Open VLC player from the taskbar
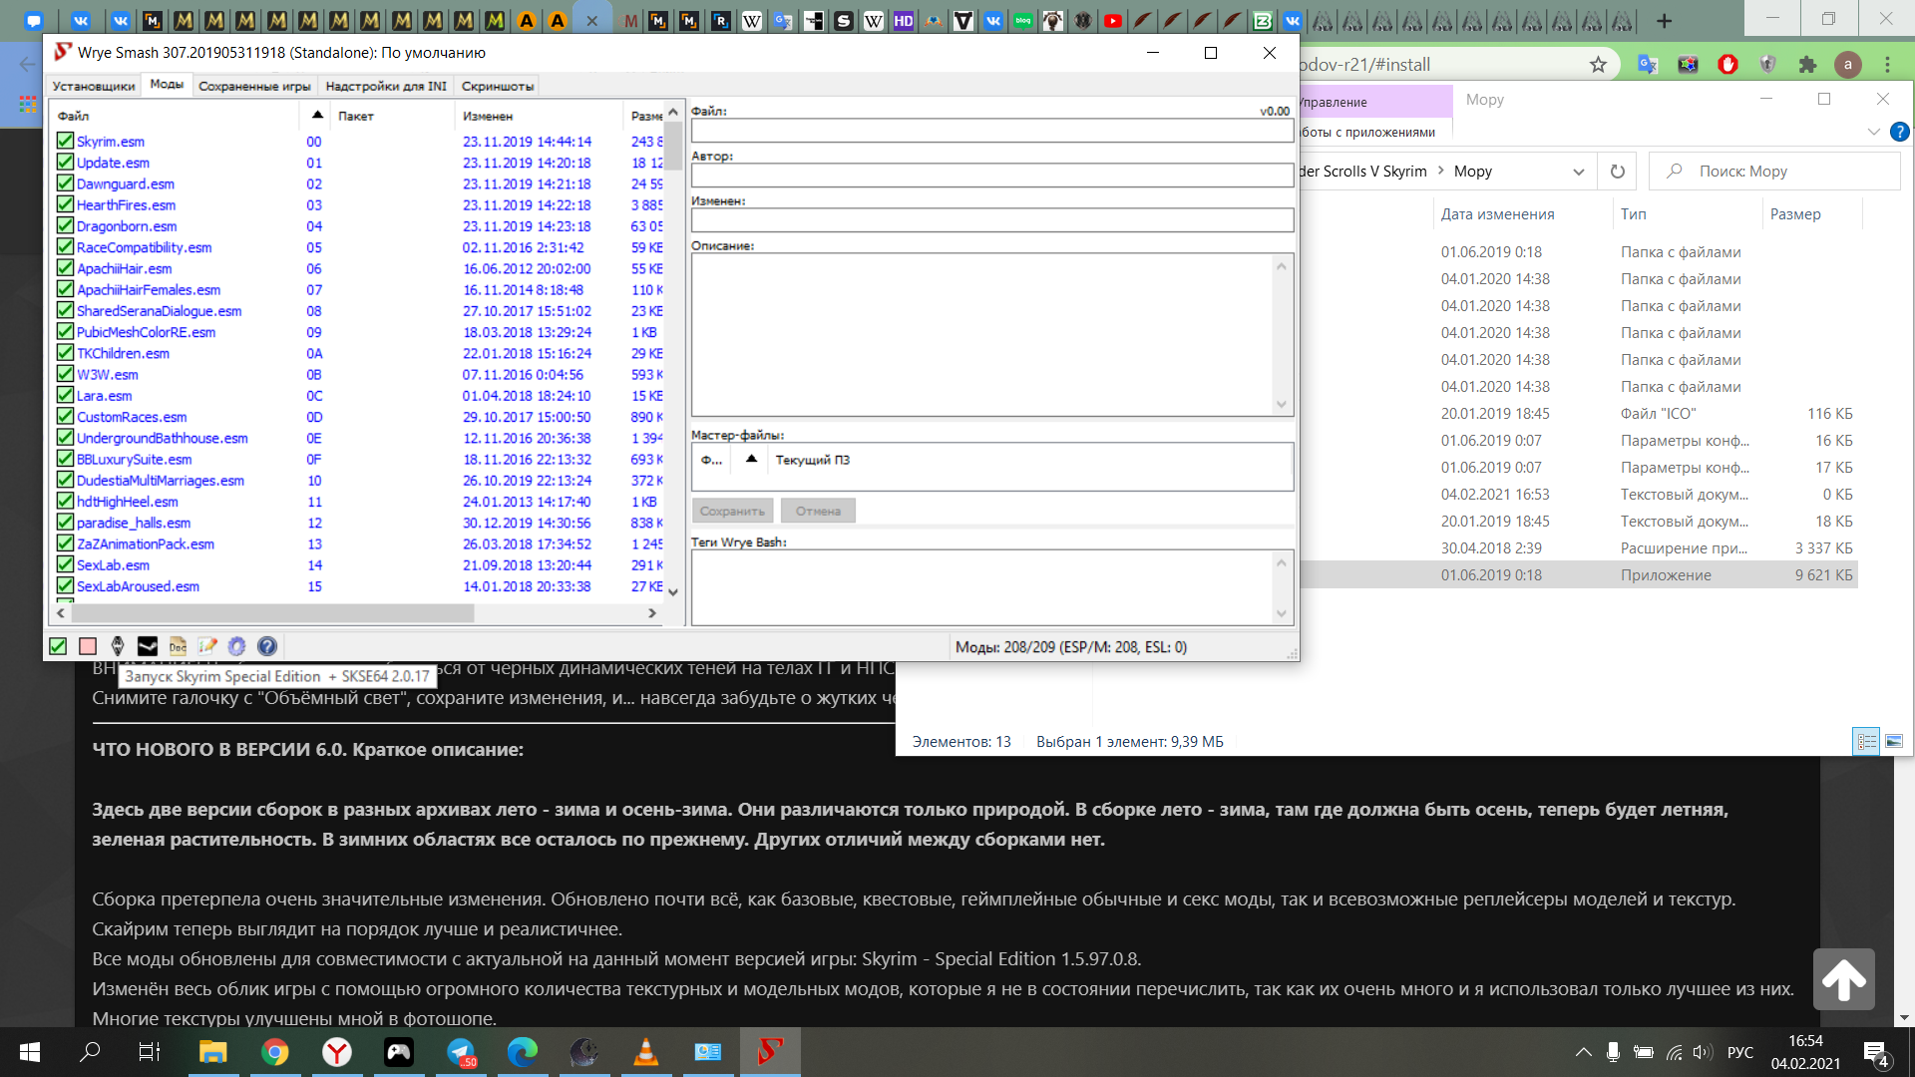The width and height of the screenshot is (1915, 1077). click(645, 1052)
